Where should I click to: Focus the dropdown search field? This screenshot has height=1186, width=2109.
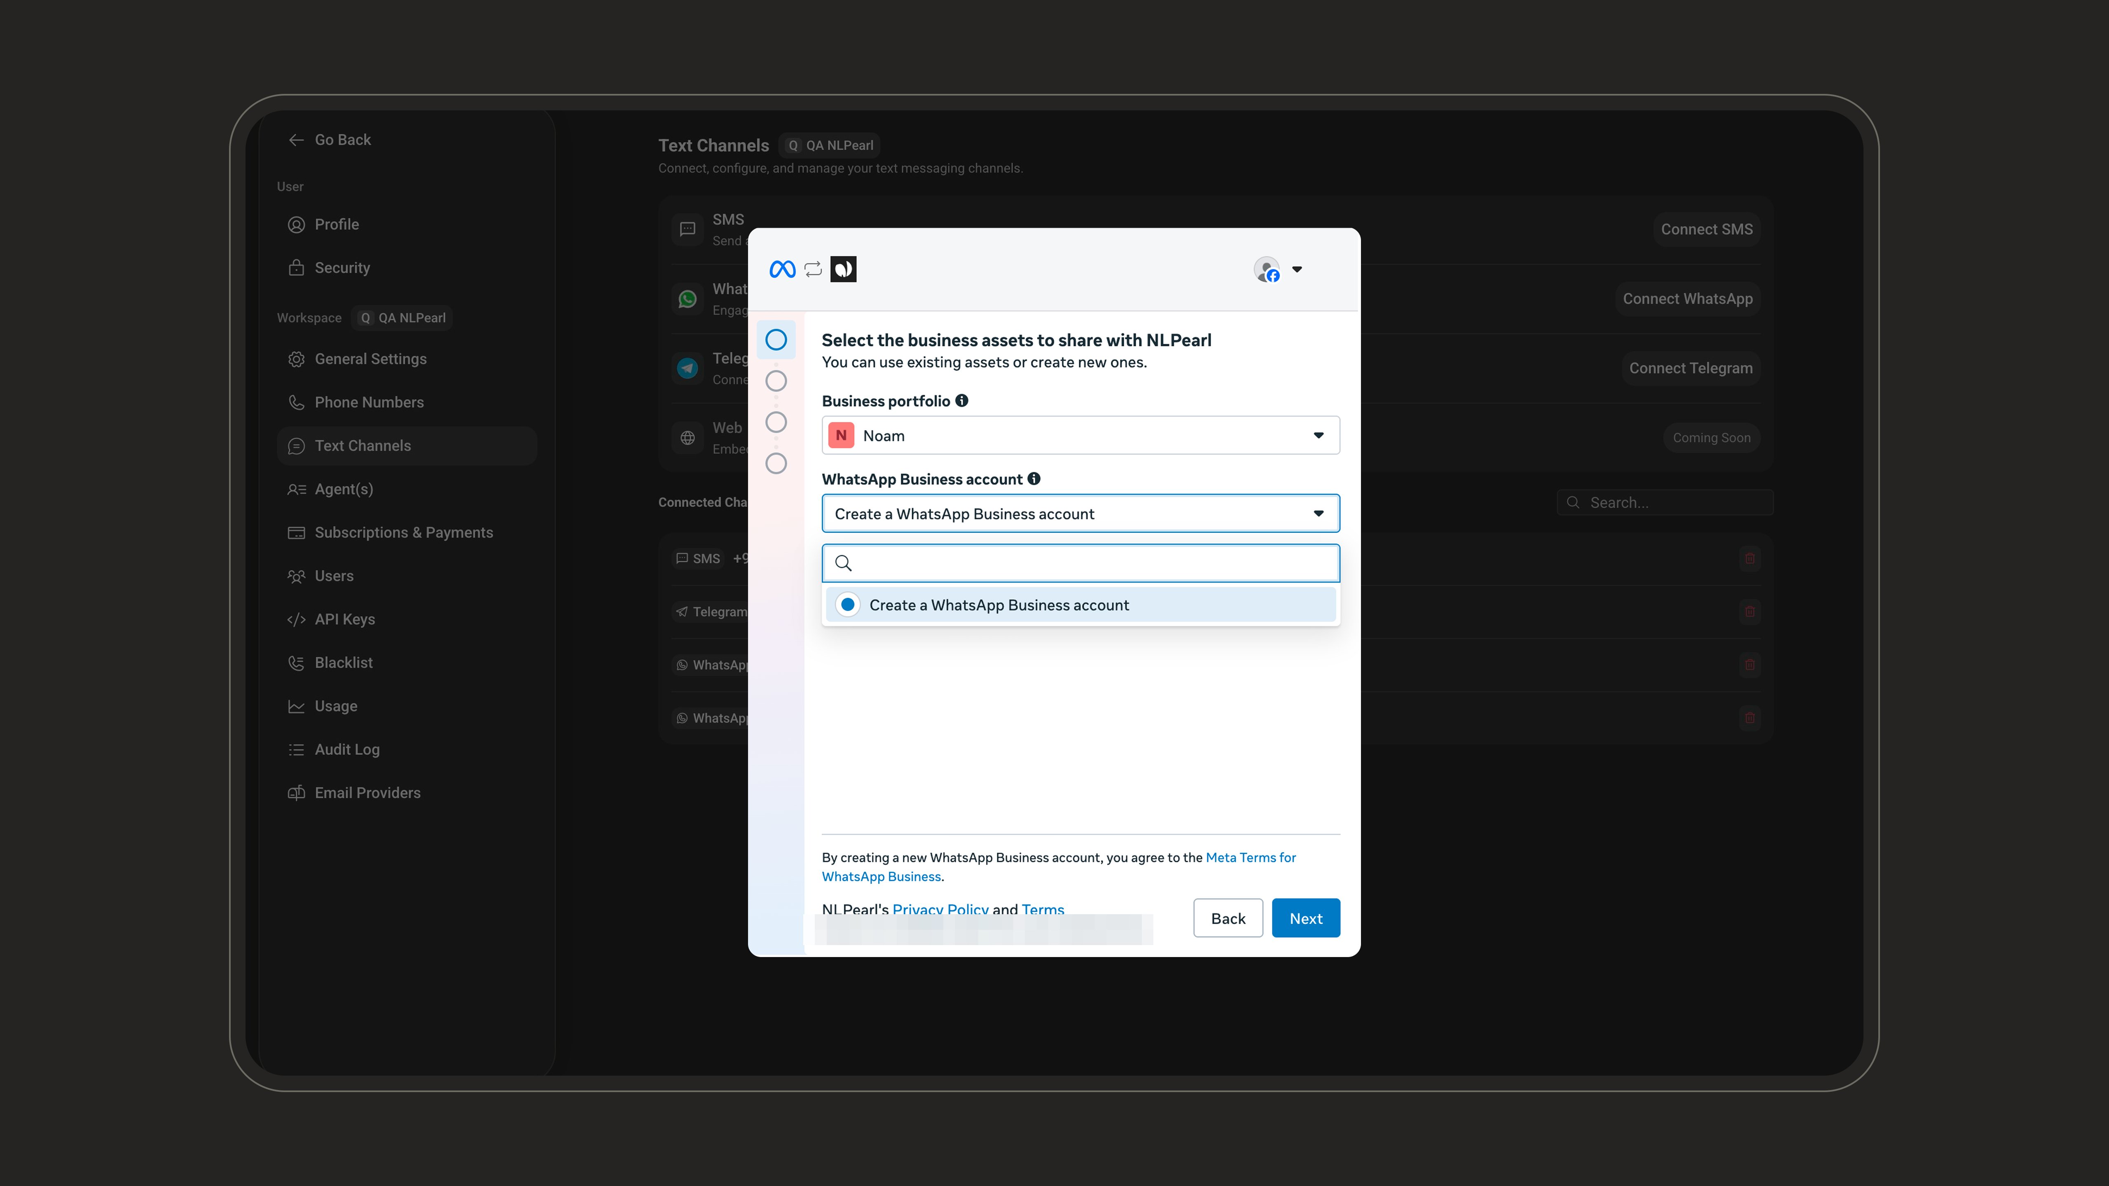(x=1081, y=563)
